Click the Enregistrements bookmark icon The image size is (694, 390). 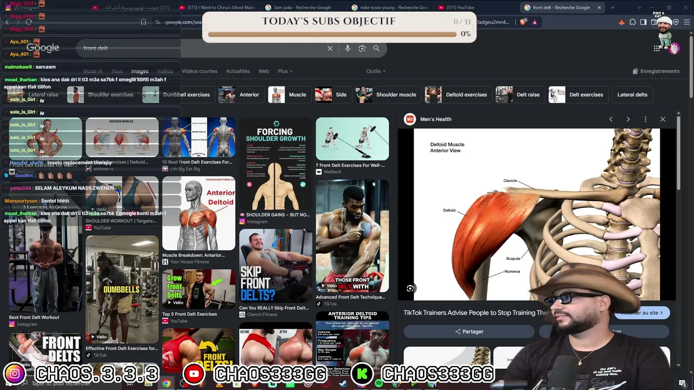coord(635,71)
